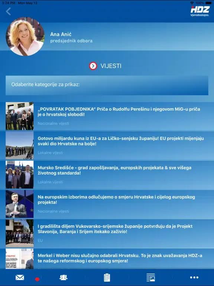The width and height of the screenshot is (214, 286).
Task: Click the Vijesti red circle arrow icon
Action: (x=93, y=66)
